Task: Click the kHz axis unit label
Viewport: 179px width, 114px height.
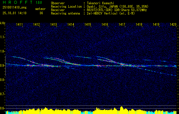Action: tap(3, 23)
